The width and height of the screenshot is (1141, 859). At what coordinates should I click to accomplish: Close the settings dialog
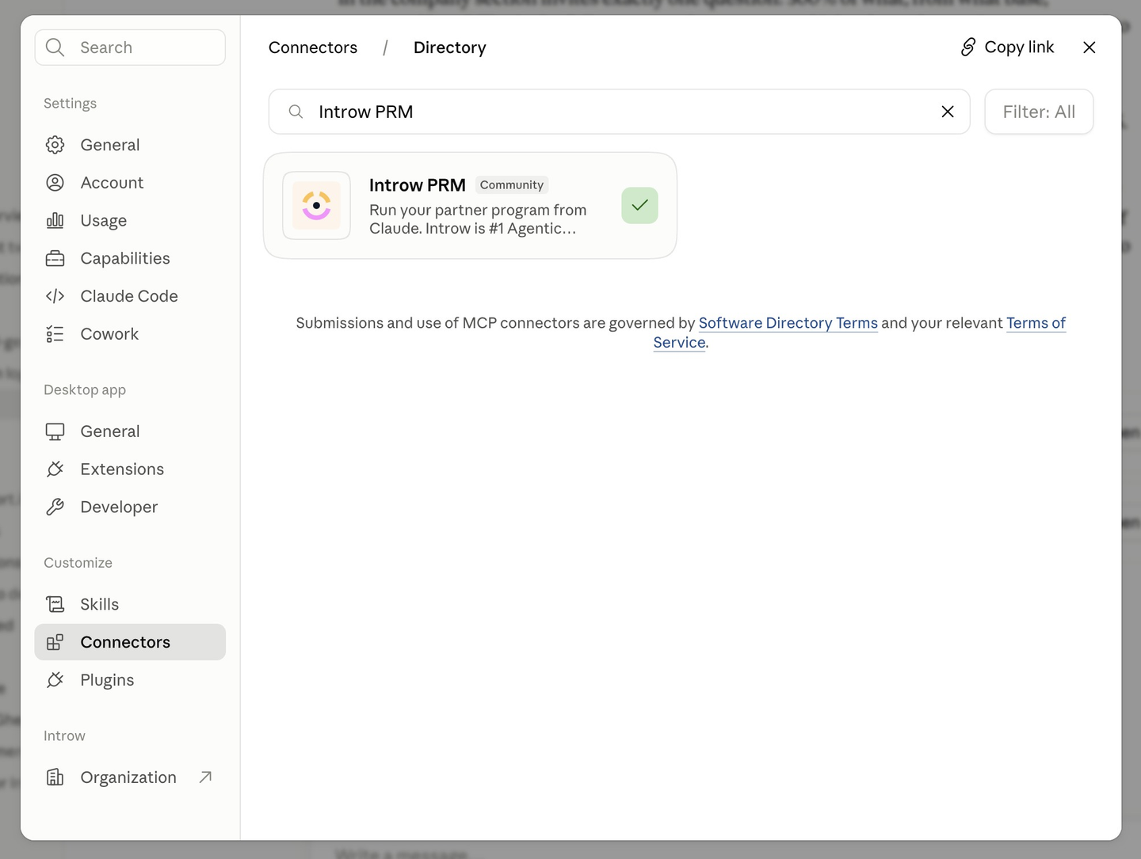[x=1089, y=48]
